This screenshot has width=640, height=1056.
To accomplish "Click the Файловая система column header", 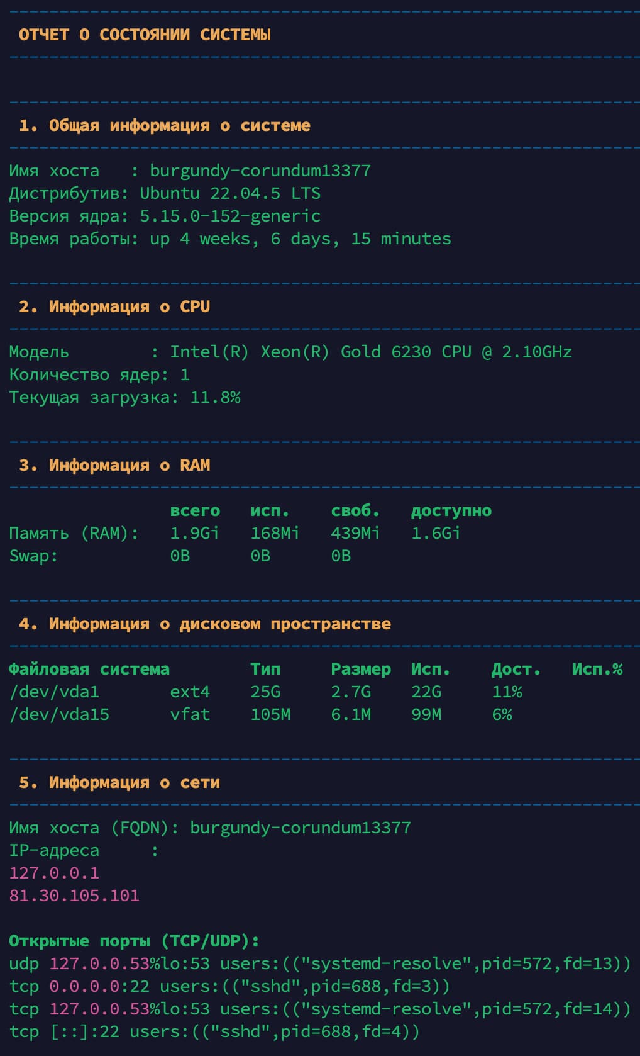I will [89, 669].
